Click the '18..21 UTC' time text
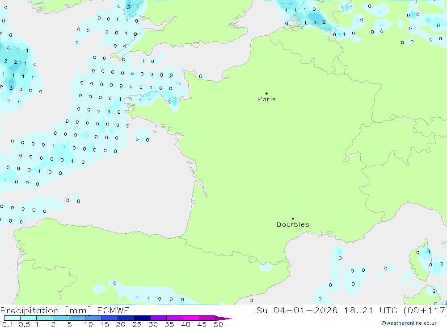The image size is (447, 327). coord(371,310)
